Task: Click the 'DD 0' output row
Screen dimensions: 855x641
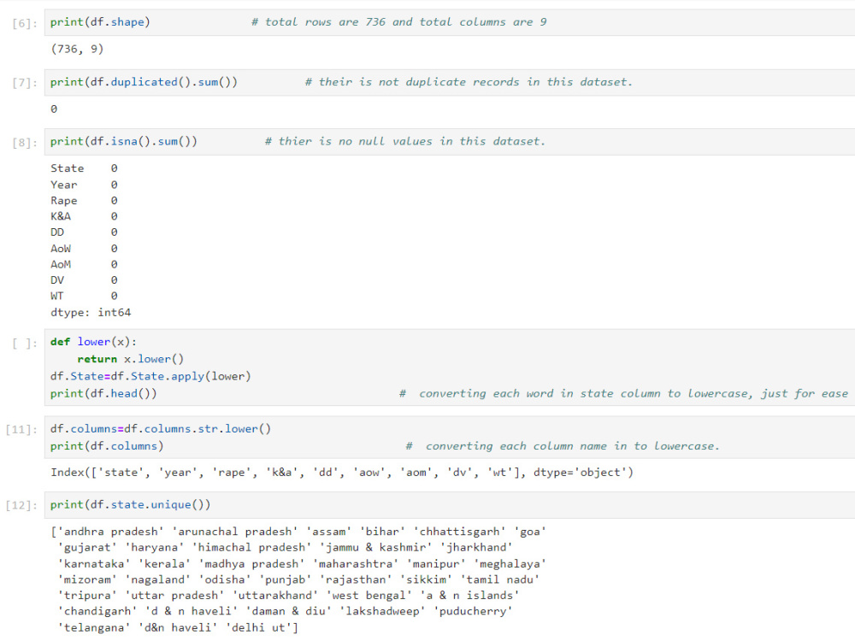Action: coord(84,232)
